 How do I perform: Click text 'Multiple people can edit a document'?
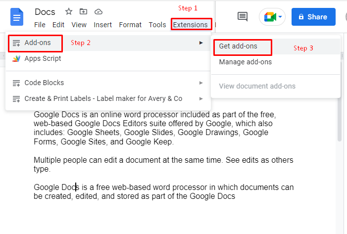tap(97, 160)
